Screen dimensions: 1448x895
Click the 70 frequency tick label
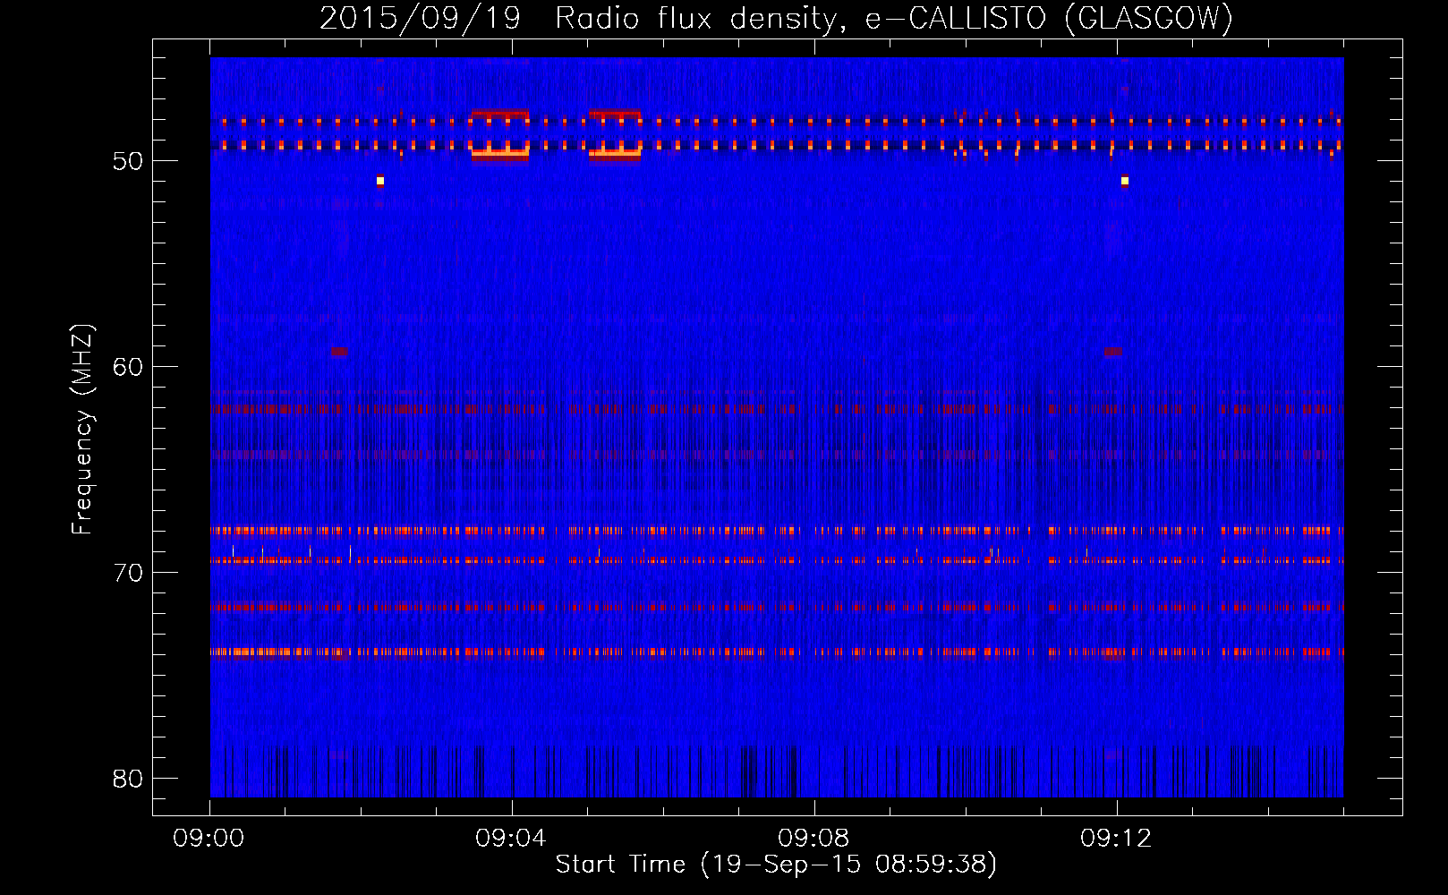tap(128, 573)
